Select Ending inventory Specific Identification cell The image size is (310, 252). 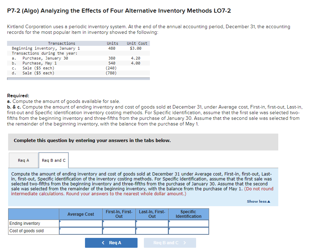189,223
